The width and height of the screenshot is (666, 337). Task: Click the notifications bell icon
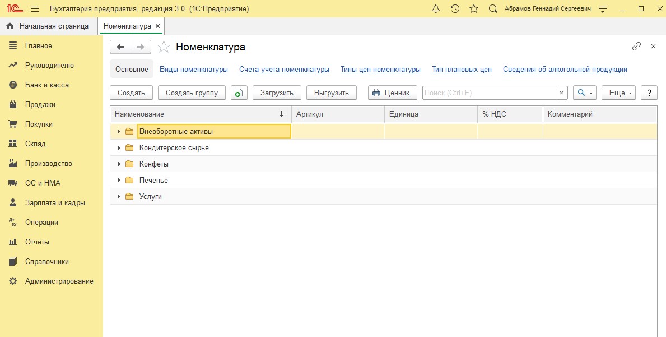(436, 9)
